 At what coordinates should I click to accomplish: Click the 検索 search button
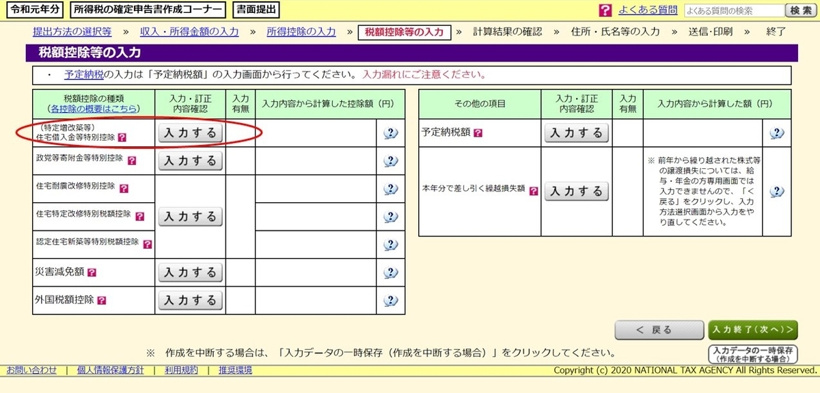(x=801, y=10)
